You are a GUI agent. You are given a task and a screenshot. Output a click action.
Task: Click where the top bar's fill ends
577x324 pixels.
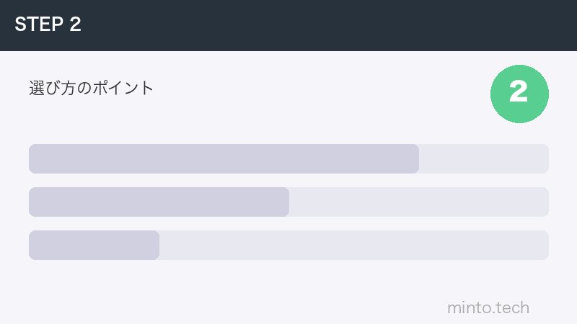pyautogui.click(x=418, y=159)
